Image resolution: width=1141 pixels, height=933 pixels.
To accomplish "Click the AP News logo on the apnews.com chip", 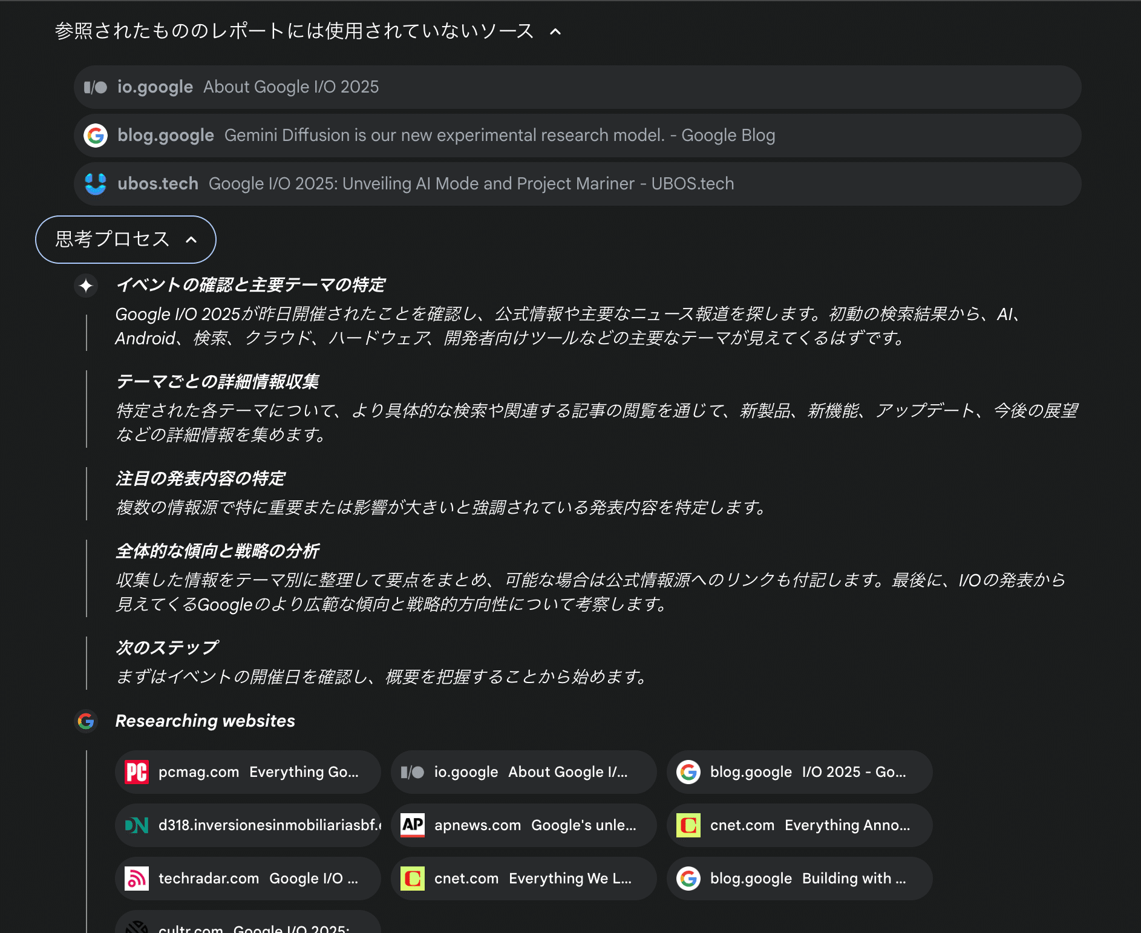I will point(413,825).
